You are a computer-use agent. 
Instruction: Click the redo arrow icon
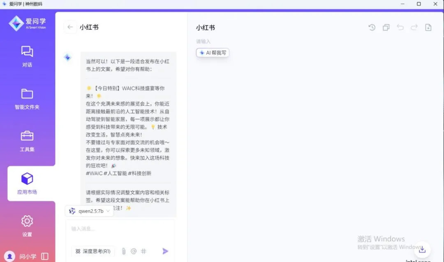[414, 28]
